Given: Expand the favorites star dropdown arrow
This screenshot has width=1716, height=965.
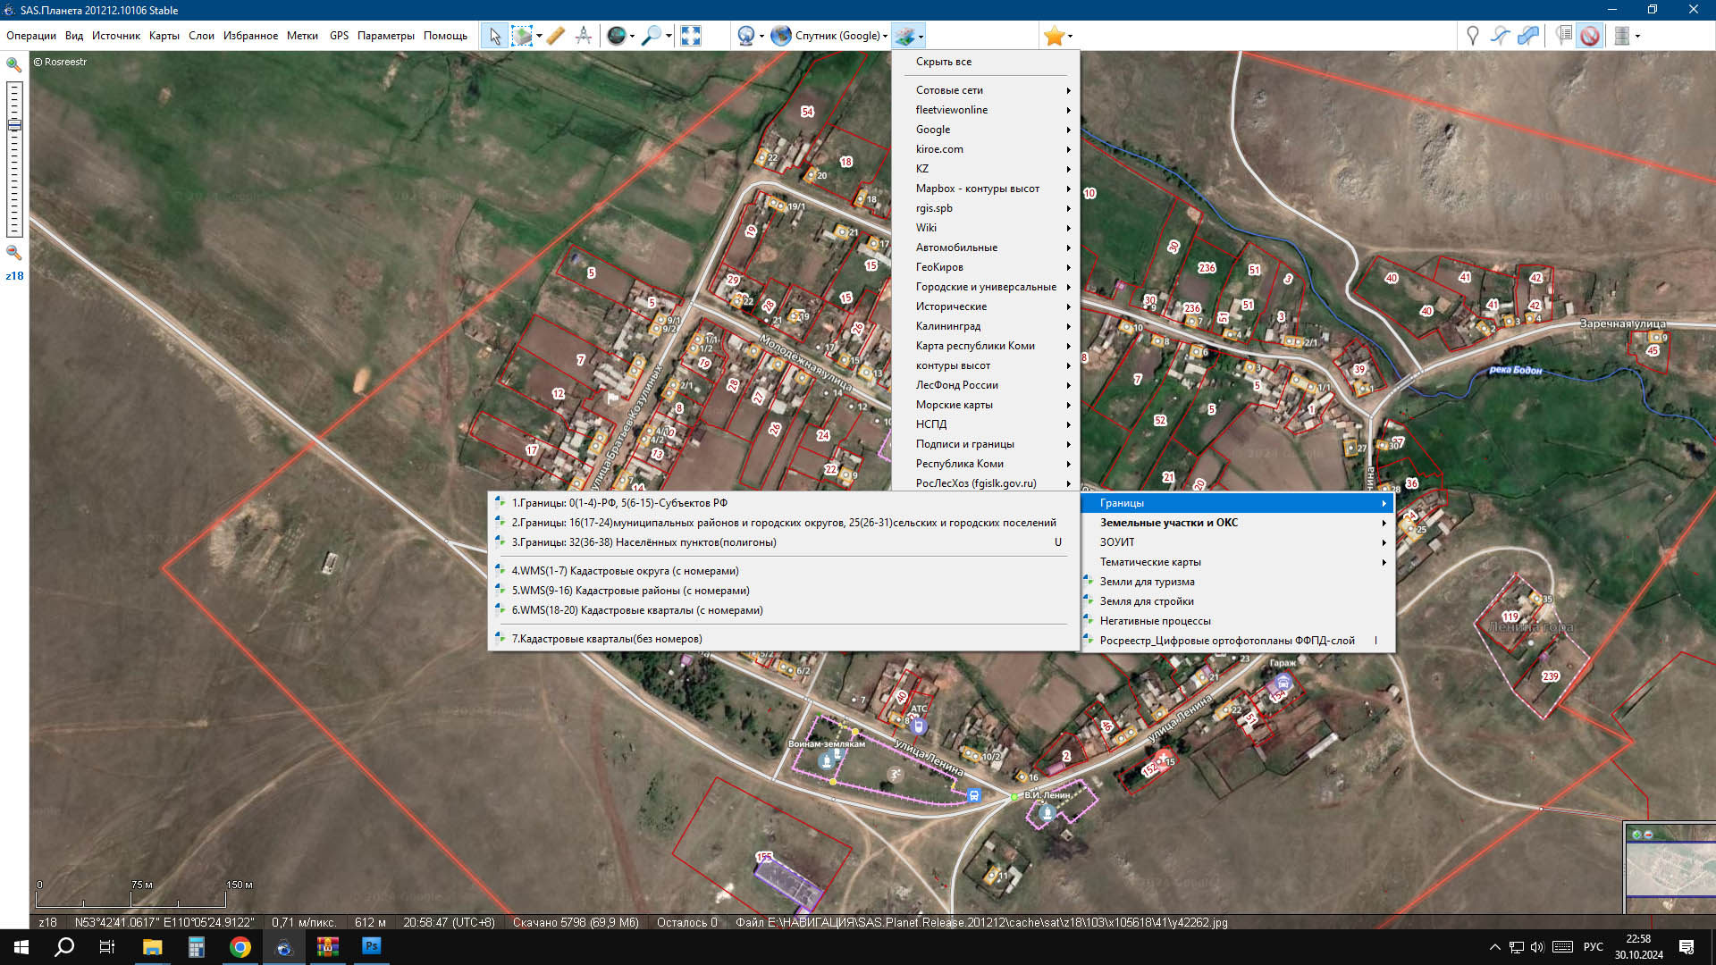Looking at the screenshot, I should (1070, 37).
